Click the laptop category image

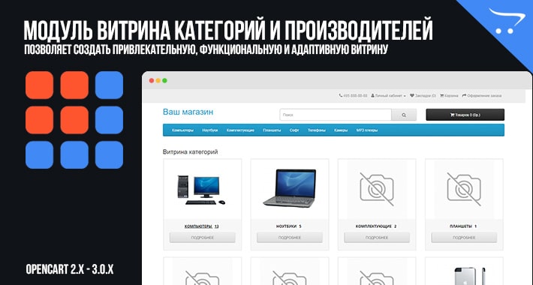coord(290,188)
